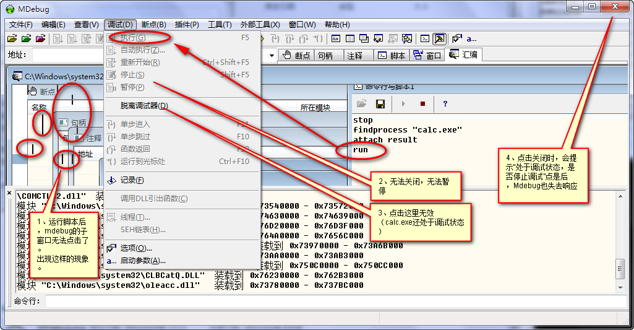The height and width of the screenshot is (330, 634).
Task: Click the list view icon beside the 'ox' icon
Action: pyautogui.click(x=350, y=39)
